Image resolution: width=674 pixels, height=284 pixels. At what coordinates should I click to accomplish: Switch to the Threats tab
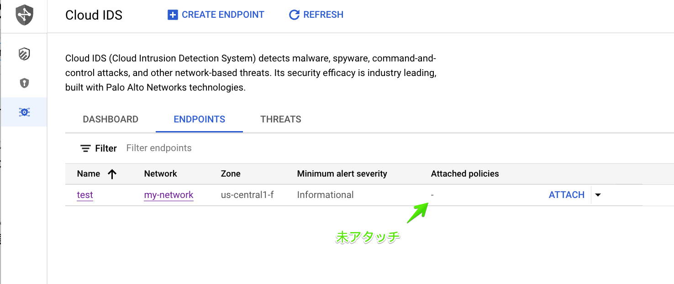(x=281, y=119)
